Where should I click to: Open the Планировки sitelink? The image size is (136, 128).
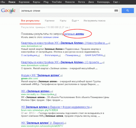coord(72,55)
